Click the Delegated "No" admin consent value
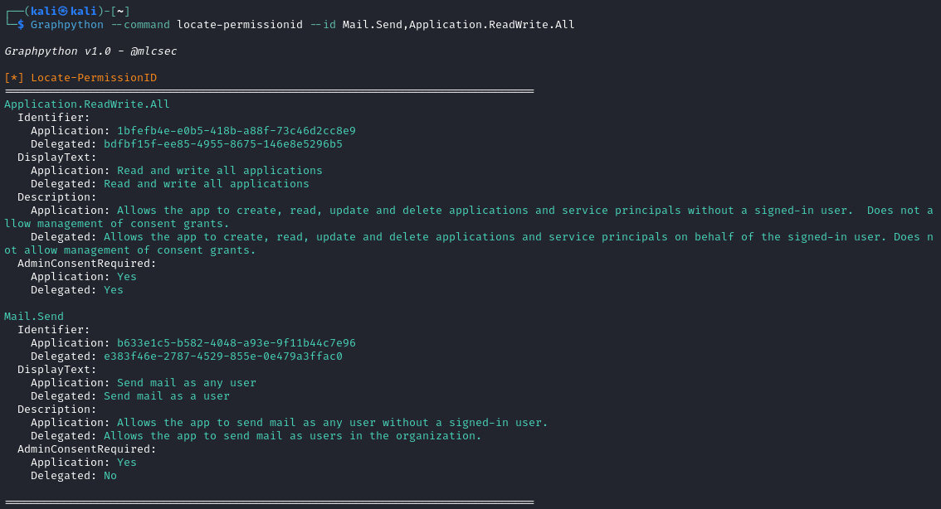This screenshot has height=509, width=941. [110, 476]
